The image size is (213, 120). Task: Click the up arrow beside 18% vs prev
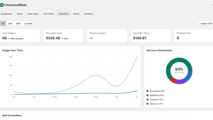pyautogui.click(x=9, y=39)
